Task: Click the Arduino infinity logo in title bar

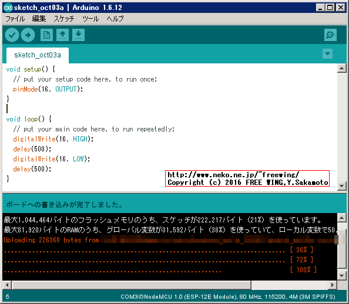Action: 8,8
